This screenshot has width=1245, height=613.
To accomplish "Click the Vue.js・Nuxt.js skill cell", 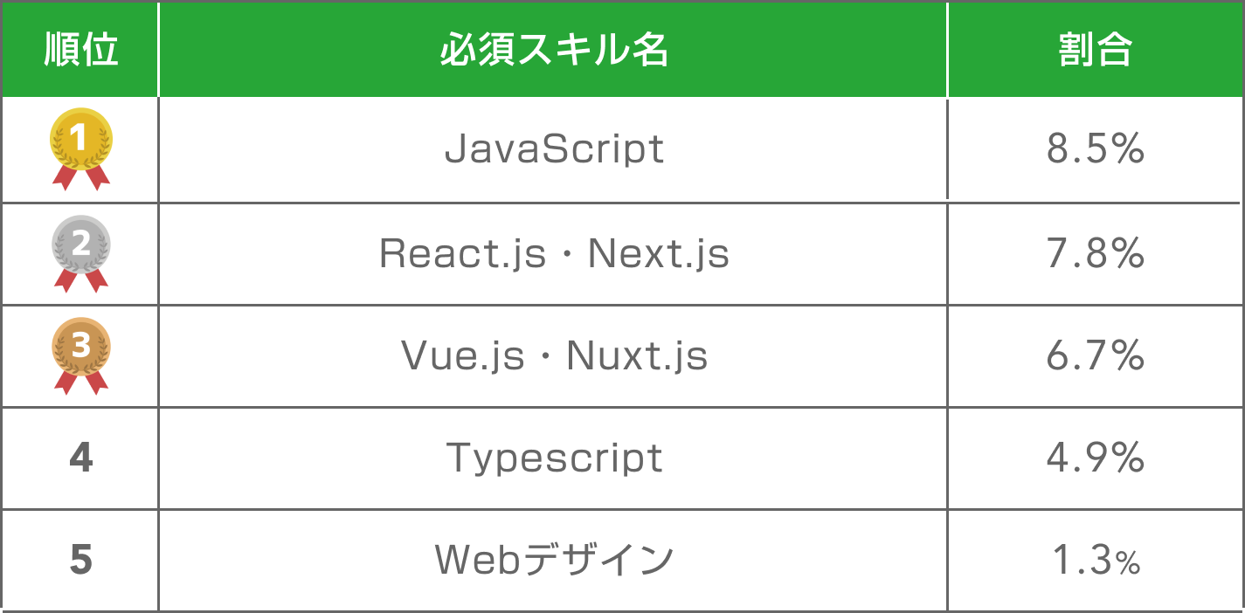I will click(x=554, y=356).
